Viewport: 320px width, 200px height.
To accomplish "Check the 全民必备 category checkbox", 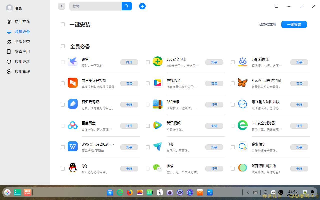I will click(63, 46).
